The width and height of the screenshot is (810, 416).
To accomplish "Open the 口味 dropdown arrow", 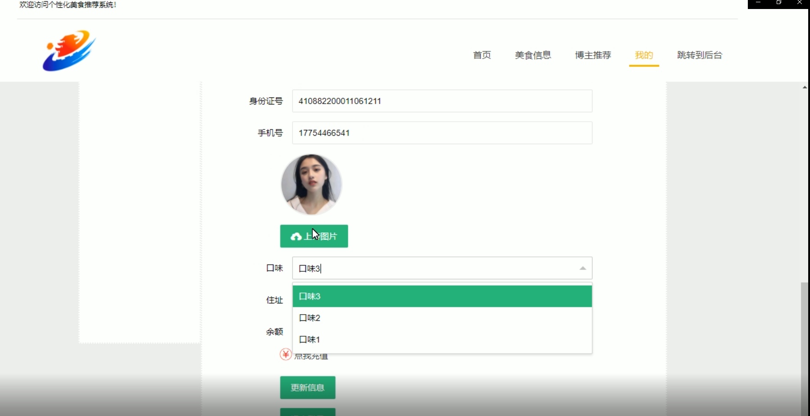I will (582, 268).
